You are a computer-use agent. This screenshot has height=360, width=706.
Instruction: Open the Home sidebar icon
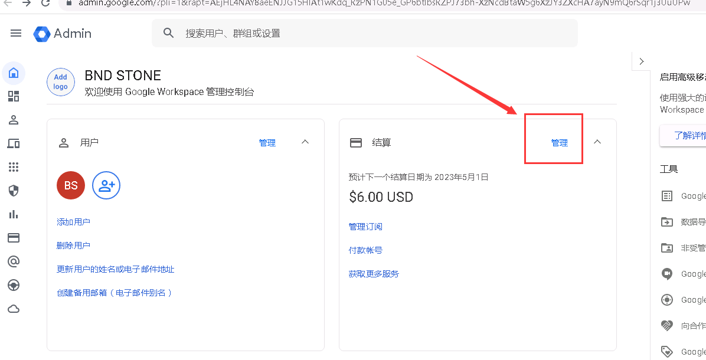coord(14,73)
